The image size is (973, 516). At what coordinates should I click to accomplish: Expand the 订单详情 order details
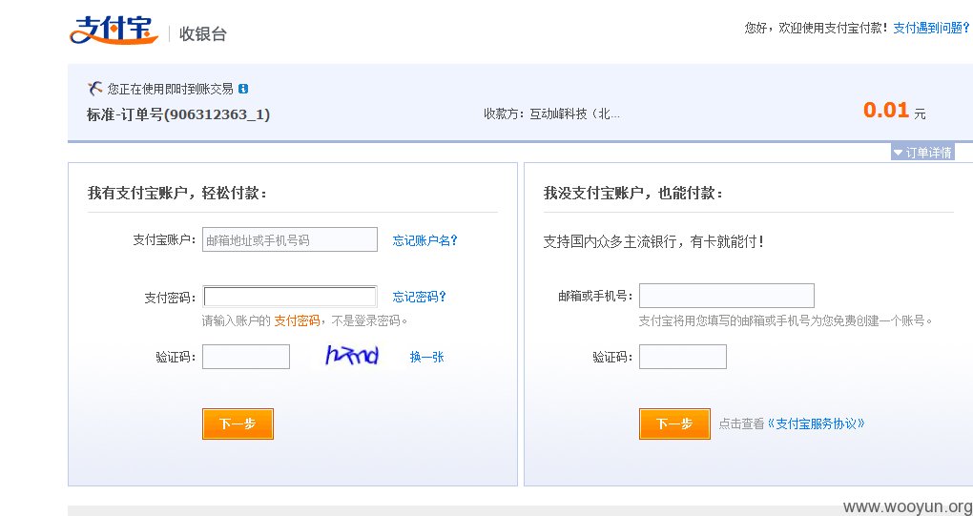pos(922,153)
